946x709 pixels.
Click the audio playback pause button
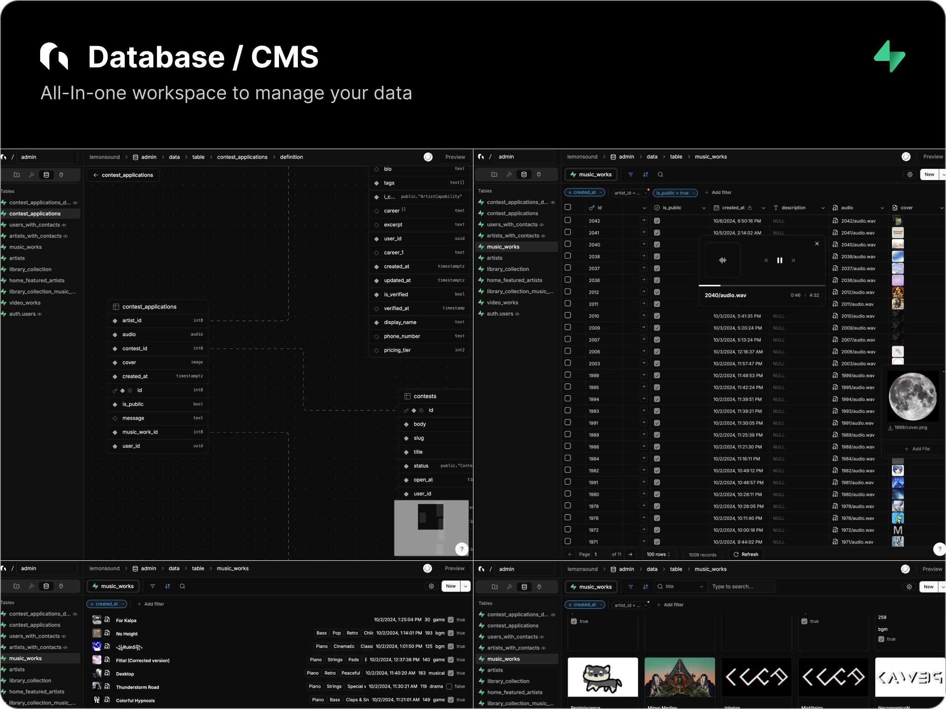[x=780, y=260]
